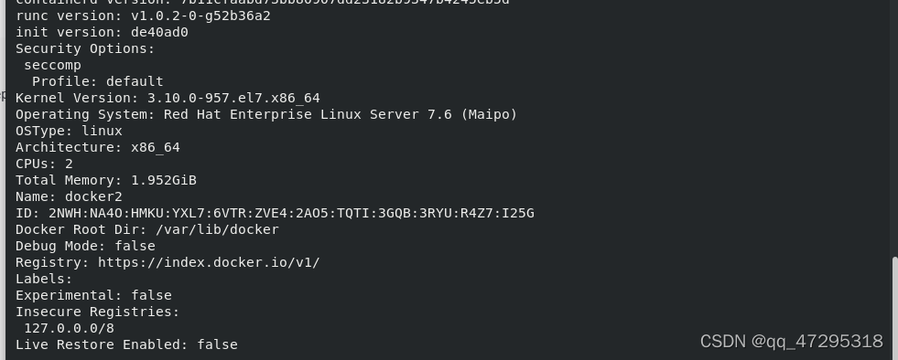Click the init version de40ad0 line
Image resolution: width=898 pixels, height=360 pixels.
pos(102,32)
